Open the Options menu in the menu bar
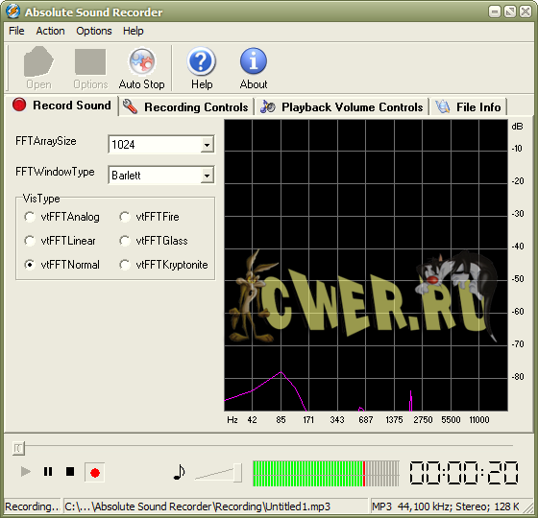The width and height of the screenshot is (538, 518). coord(94,31)
